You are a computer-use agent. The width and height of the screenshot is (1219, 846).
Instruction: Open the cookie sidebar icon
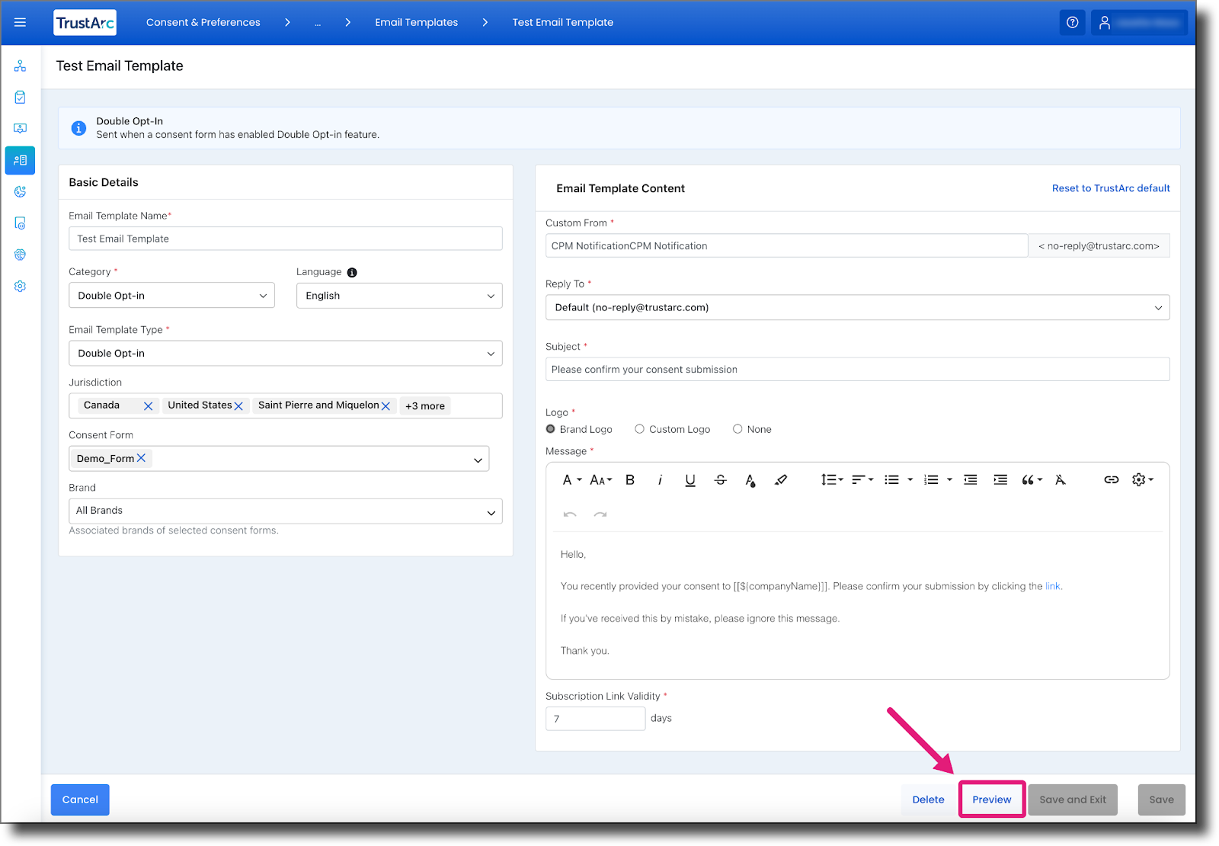click(x=20, y=192)
